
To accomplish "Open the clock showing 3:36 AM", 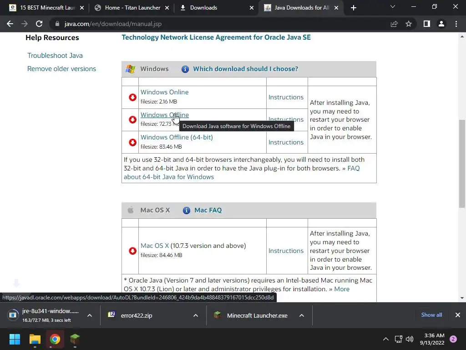I will tap(432, 339).
